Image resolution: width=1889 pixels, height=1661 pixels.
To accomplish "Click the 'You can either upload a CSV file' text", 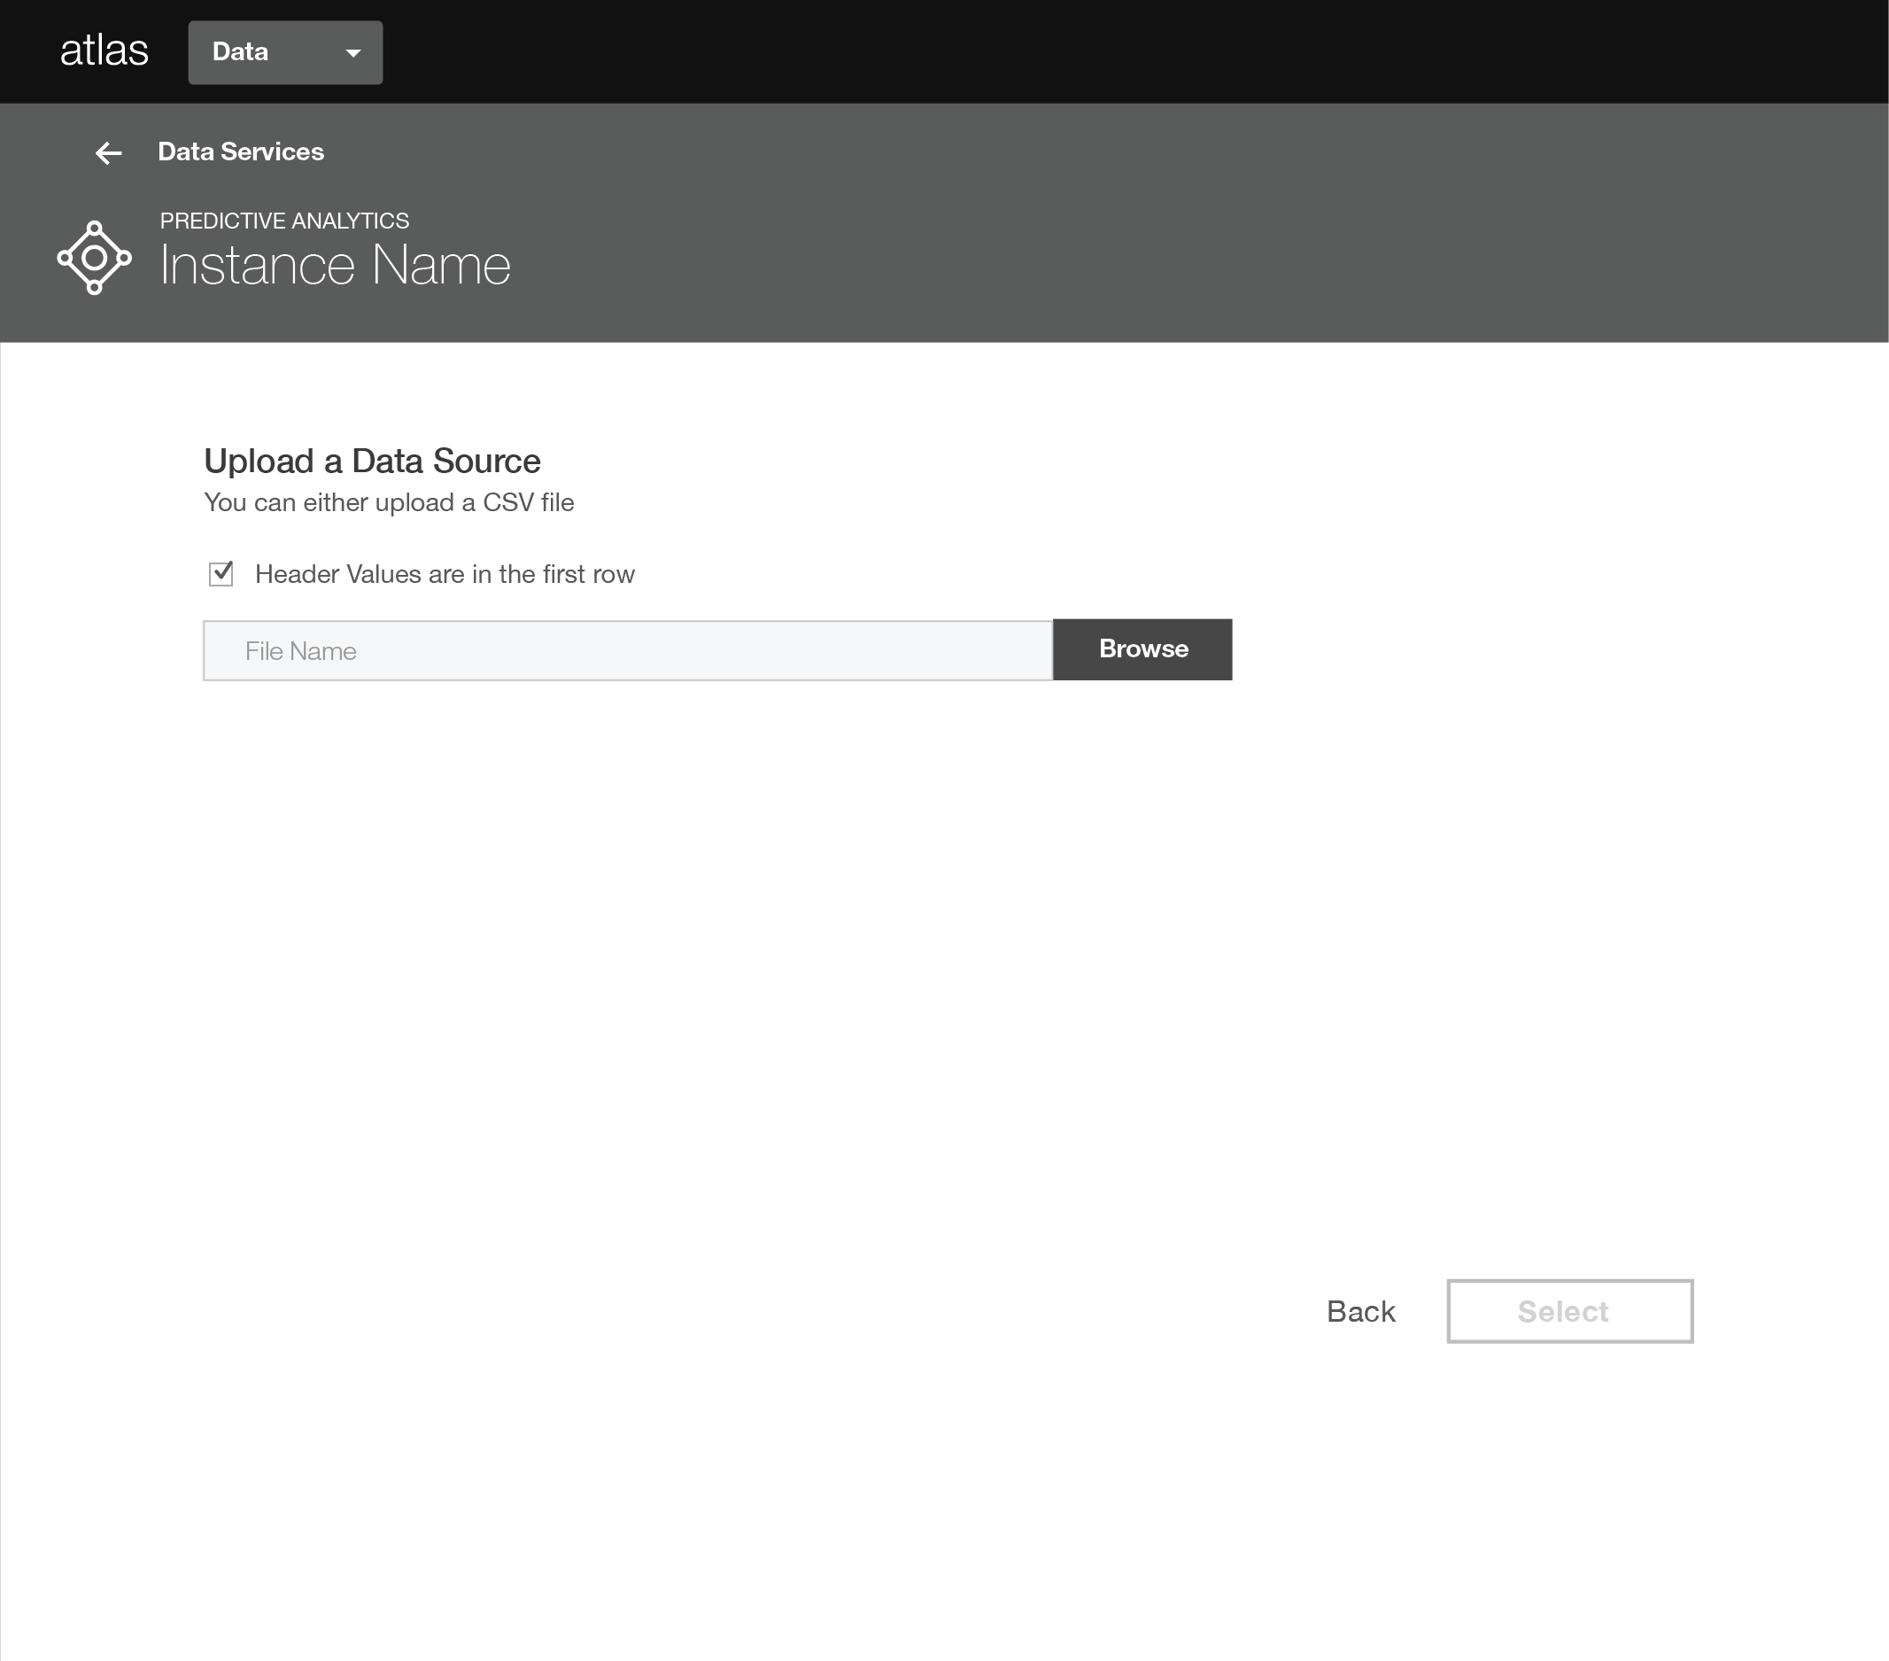I will (389, 503).
